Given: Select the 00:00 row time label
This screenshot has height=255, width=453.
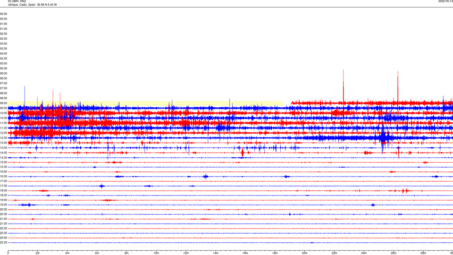Looking at the screenshot, I should coord(3,14).
